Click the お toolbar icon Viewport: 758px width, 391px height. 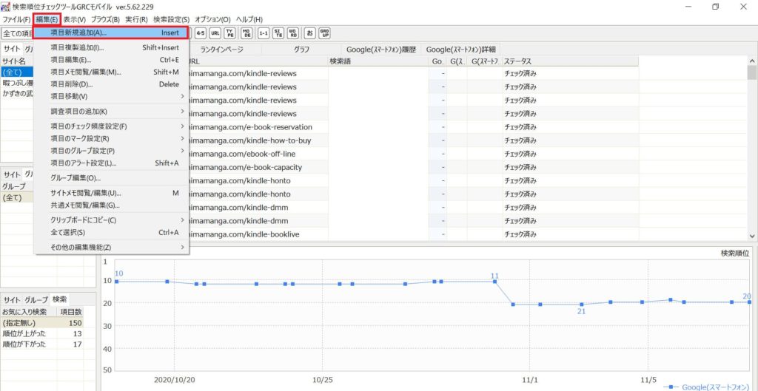(309, 33)
